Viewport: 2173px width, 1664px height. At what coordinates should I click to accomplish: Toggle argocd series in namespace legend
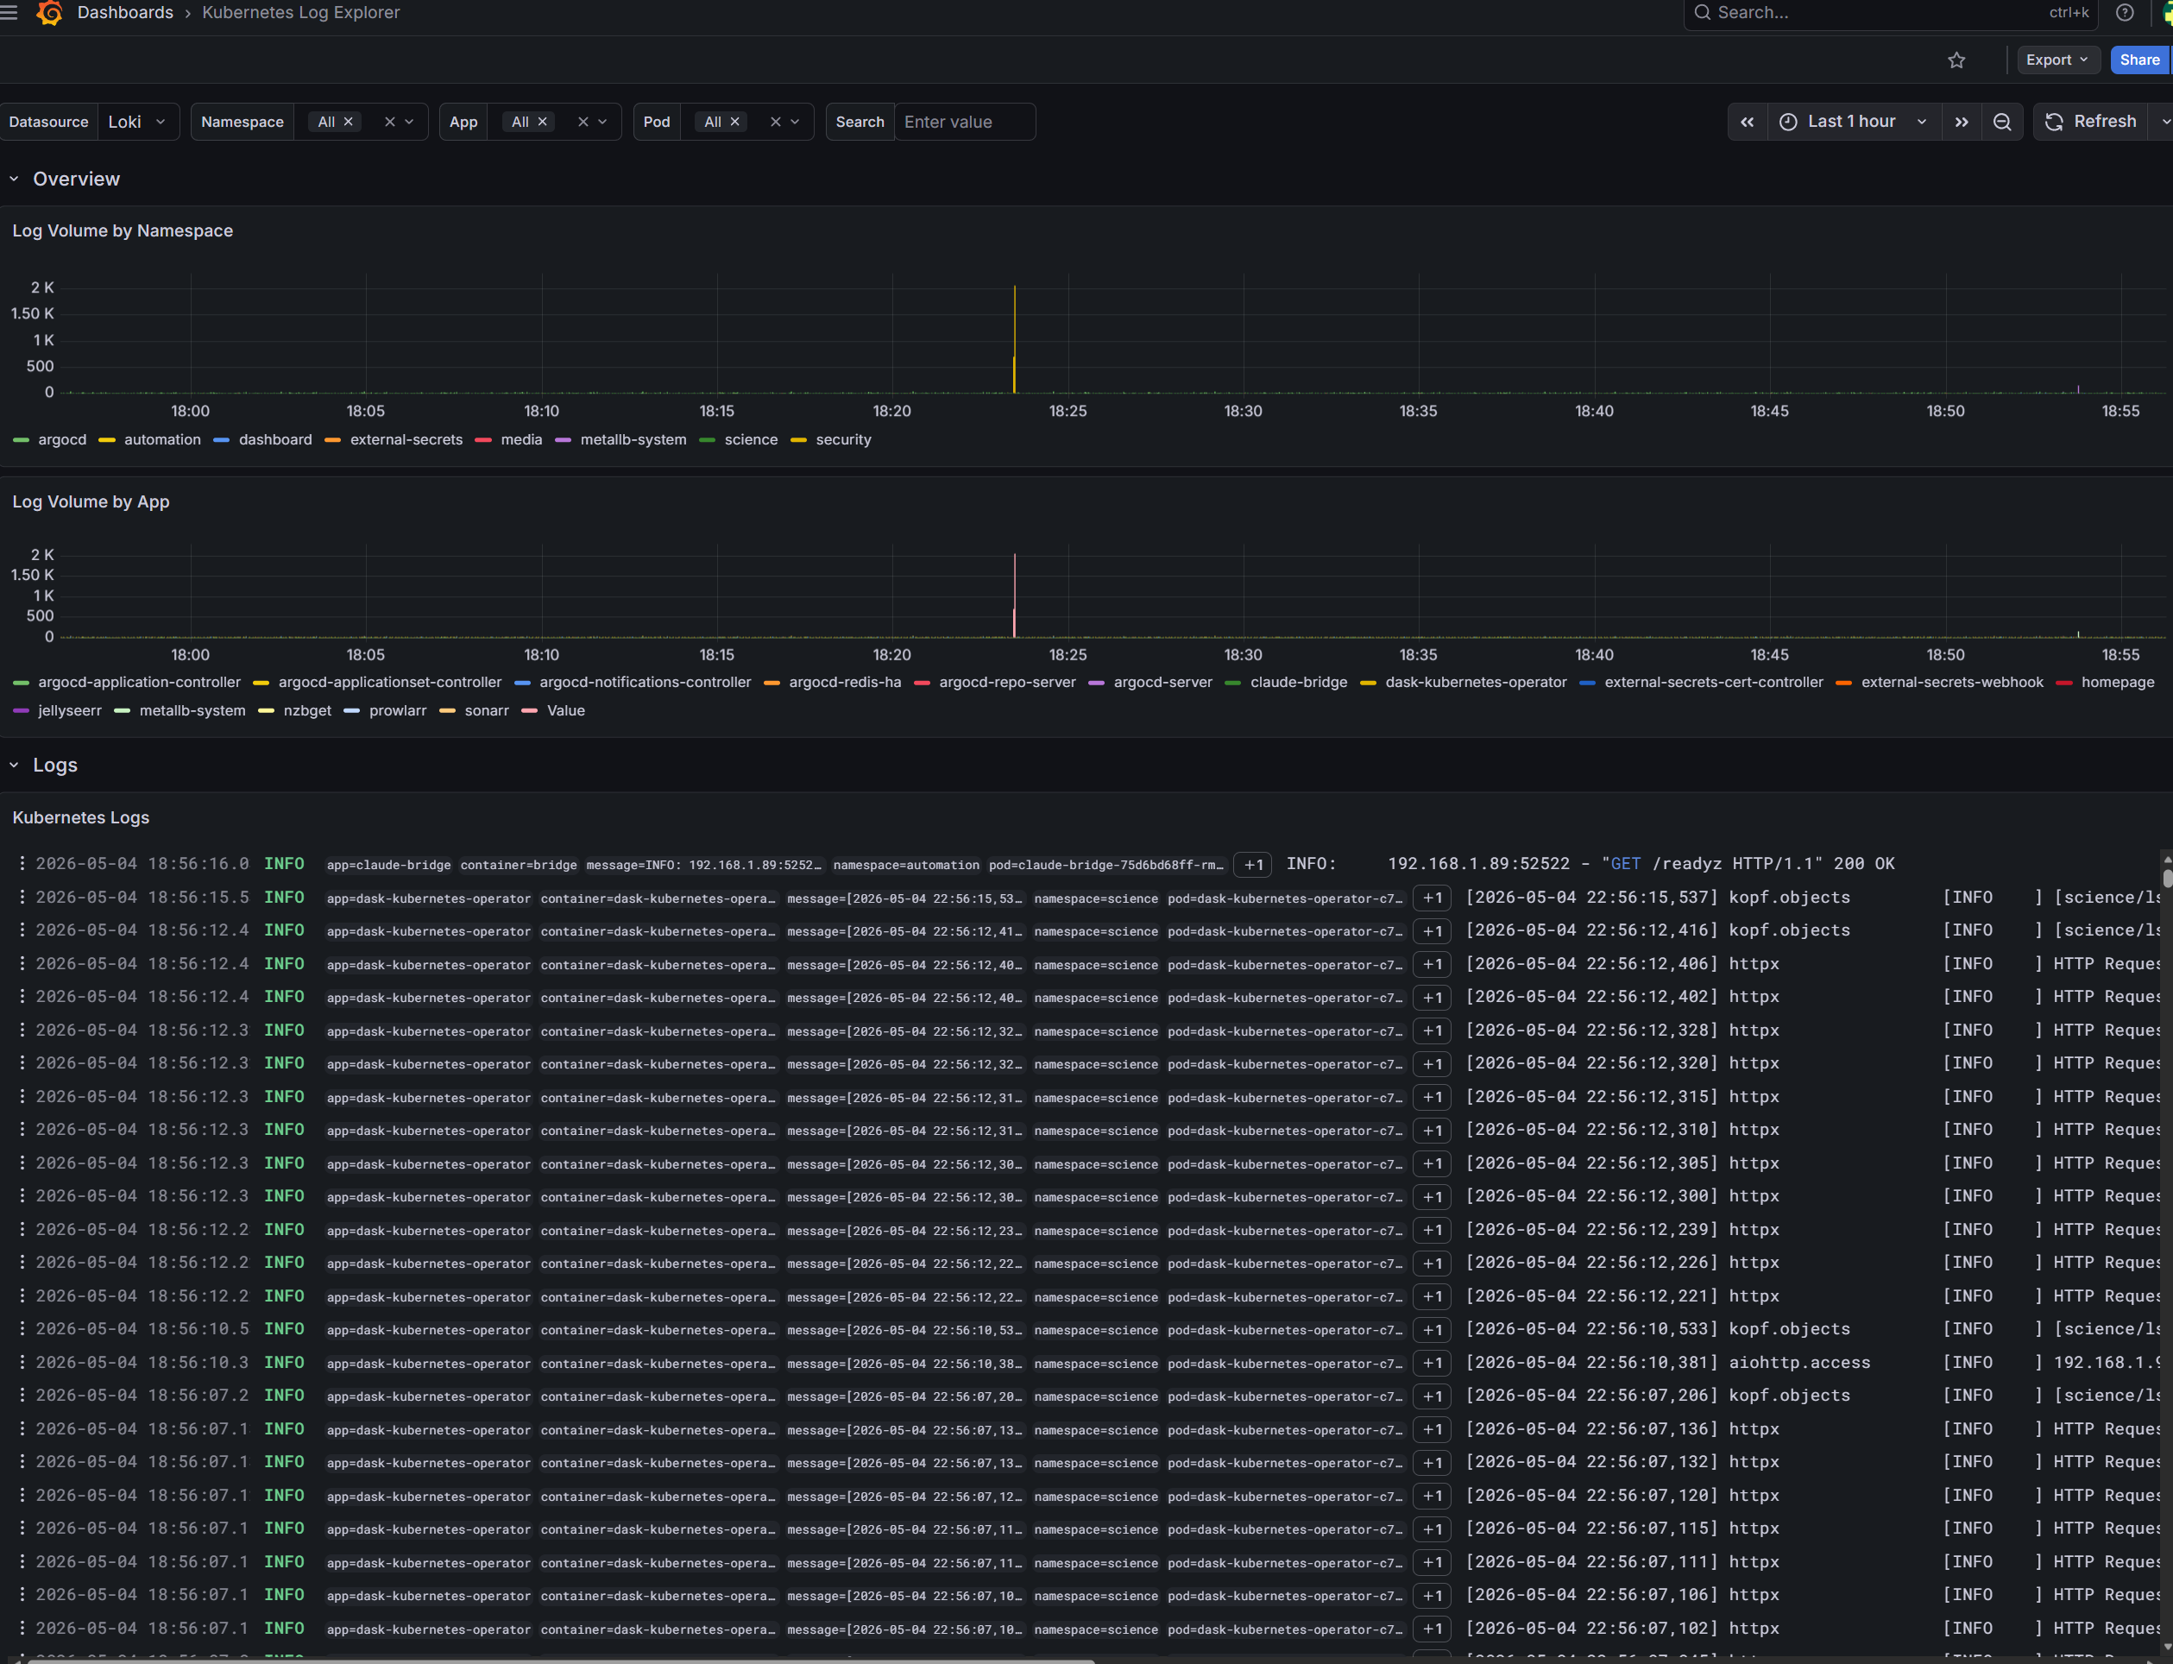tap(62, 440)
